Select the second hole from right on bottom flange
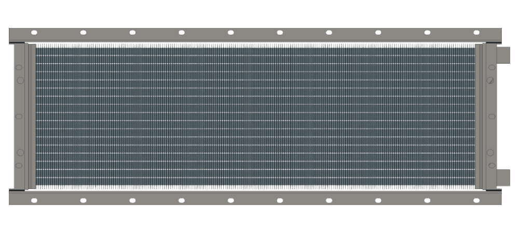 point(427,200)
